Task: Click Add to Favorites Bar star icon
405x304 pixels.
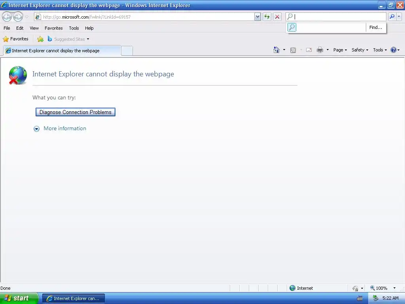Action: [x=40, y=39]
